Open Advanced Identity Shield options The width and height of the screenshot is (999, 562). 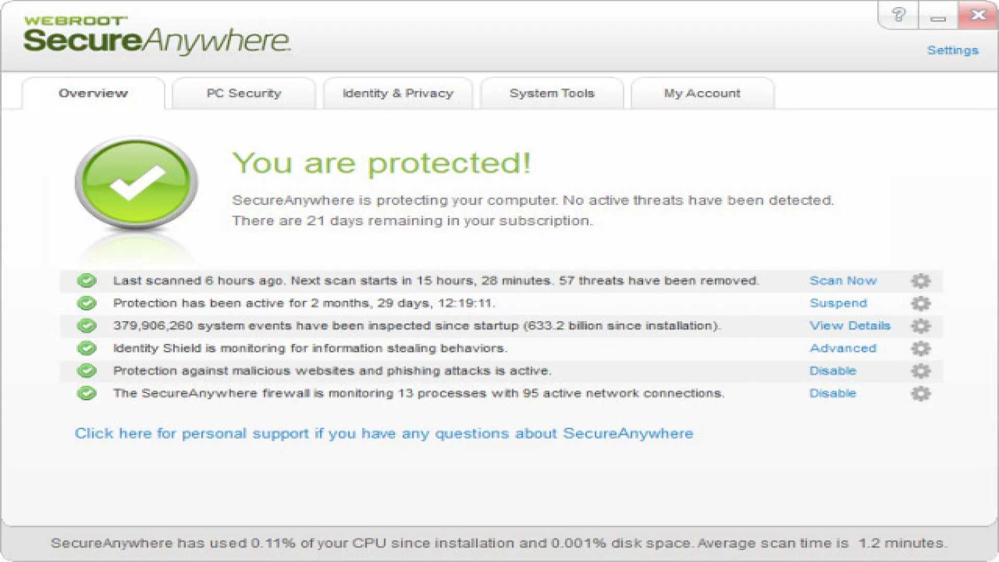pos(843,348)
